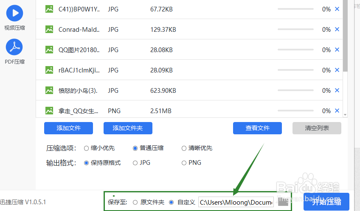Click the 67.72KB size value
The image size is (360, 211).
coord(161,9)
